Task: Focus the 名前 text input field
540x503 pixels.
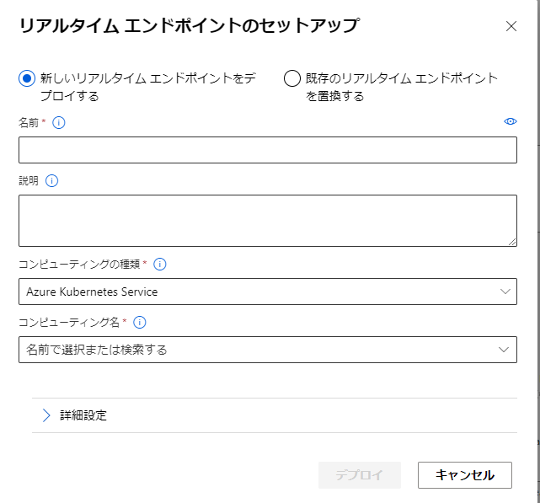Action: [267, 150]
